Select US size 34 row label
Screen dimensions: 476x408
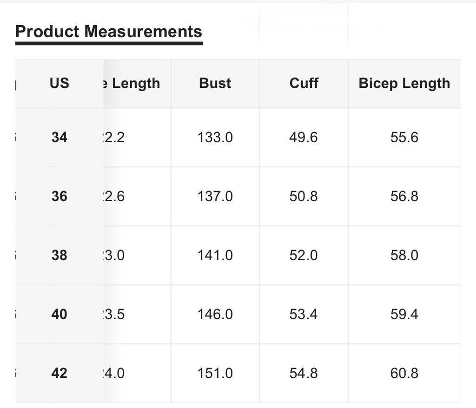click(59, 138)
